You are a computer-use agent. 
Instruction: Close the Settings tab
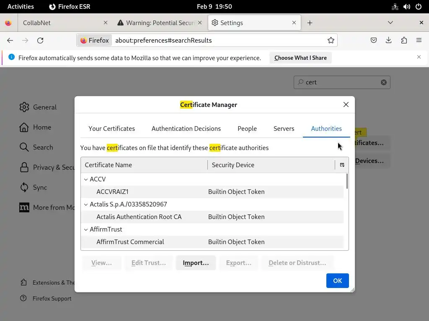pyautogui.click(x=294, y=23)
